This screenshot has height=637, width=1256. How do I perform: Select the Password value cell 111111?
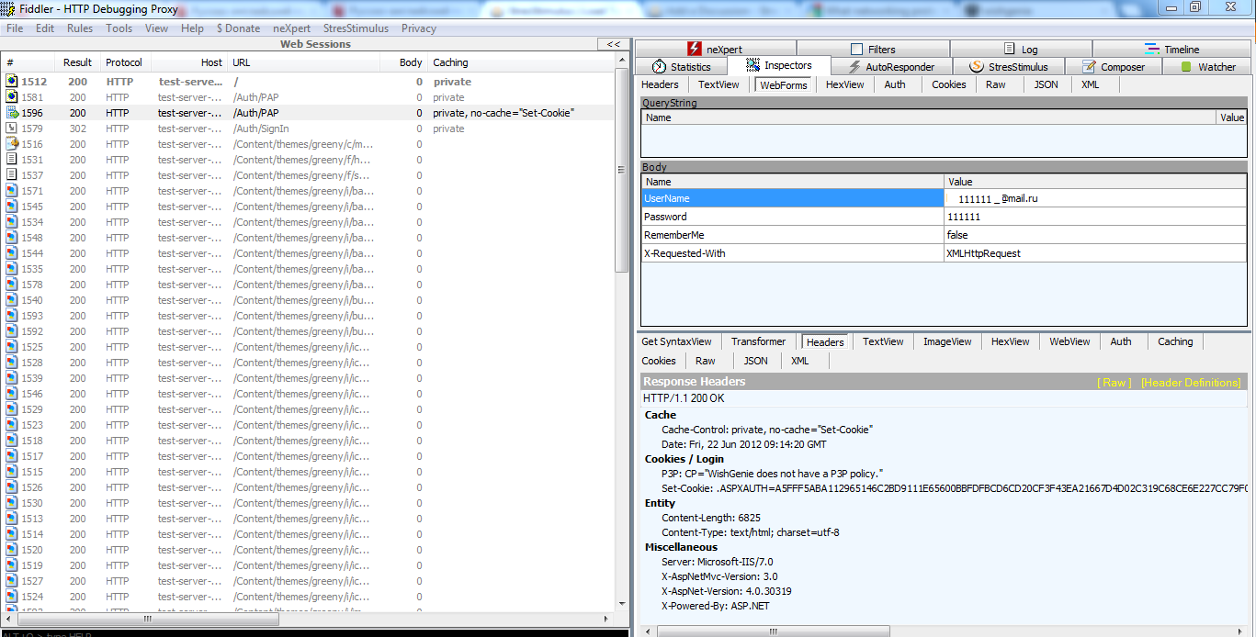pyautogui.click(x=1095, y=217)
